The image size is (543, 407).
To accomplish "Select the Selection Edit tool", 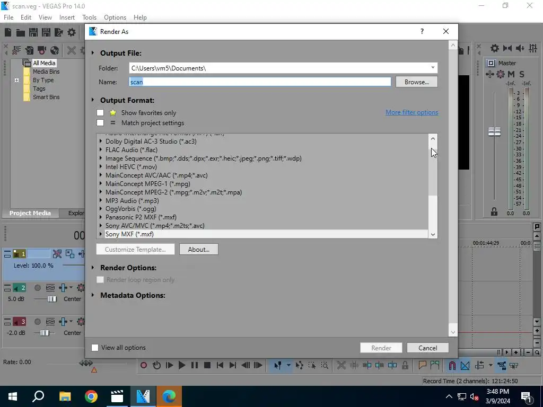I will [x=312, y=365].
